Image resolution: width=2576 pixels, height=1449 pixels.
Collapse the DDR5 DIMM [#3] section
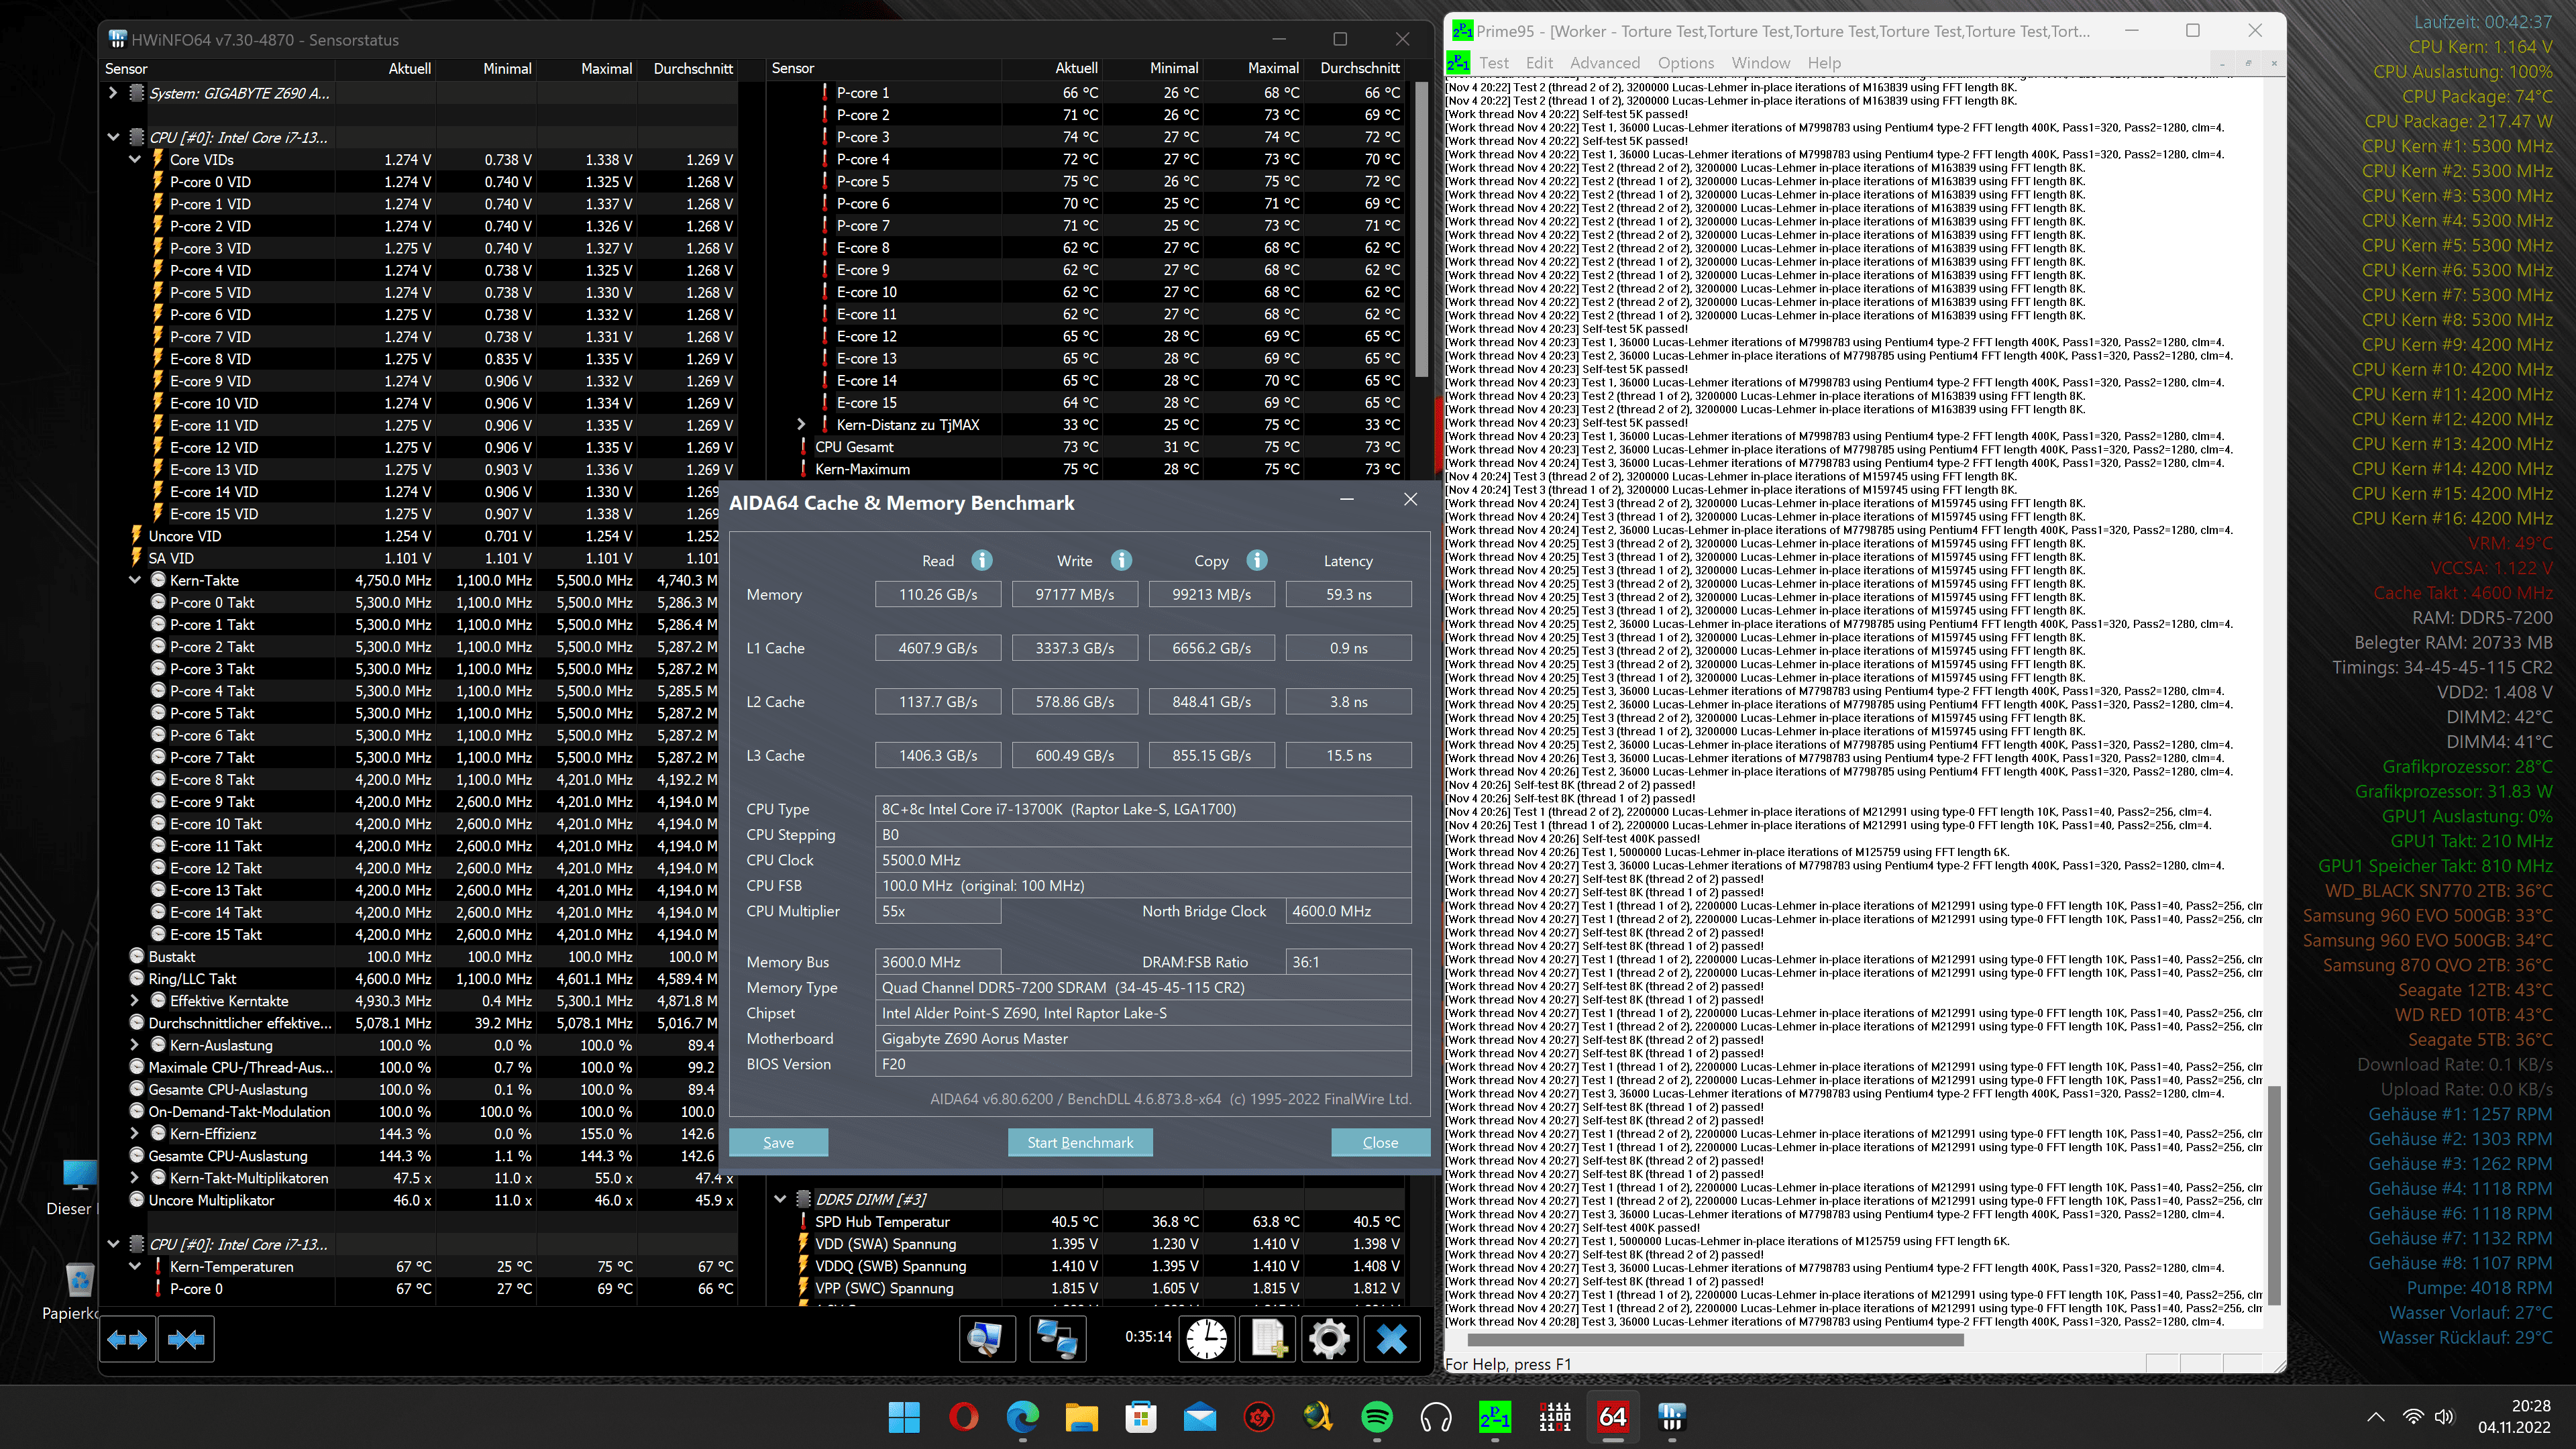[x=780, y=1198]
